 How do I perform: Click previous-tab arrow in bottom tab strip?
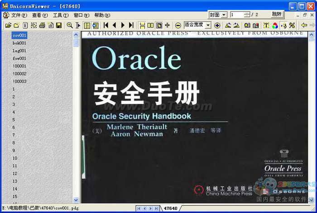click(x=144, y=208)
